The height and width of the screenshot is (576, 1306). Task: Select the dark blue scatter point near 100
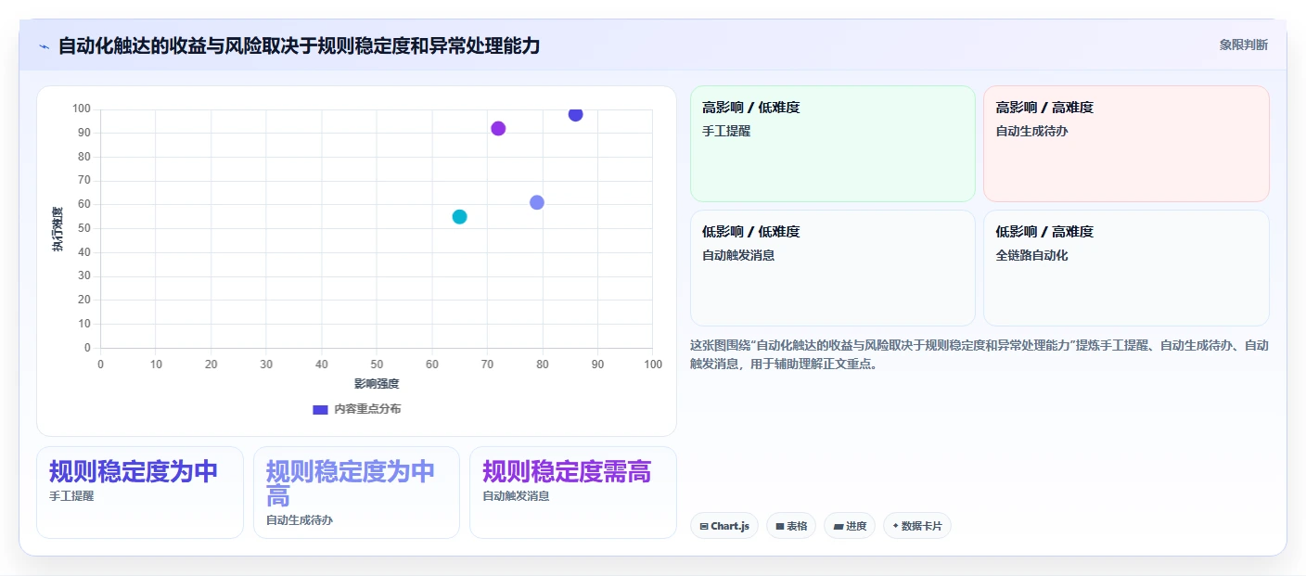coord(575,114)
